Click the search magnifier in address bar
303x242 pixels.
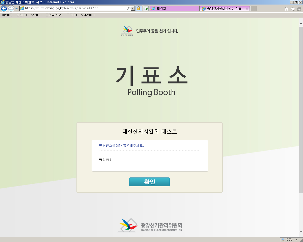point(129,8)
